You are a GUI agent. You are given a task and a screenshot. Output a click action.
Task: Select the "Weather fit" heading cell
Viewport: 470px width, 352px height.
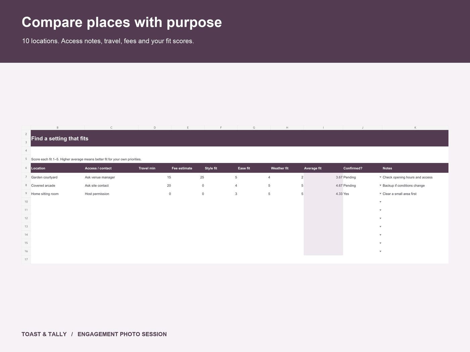[x=287, y=168]
